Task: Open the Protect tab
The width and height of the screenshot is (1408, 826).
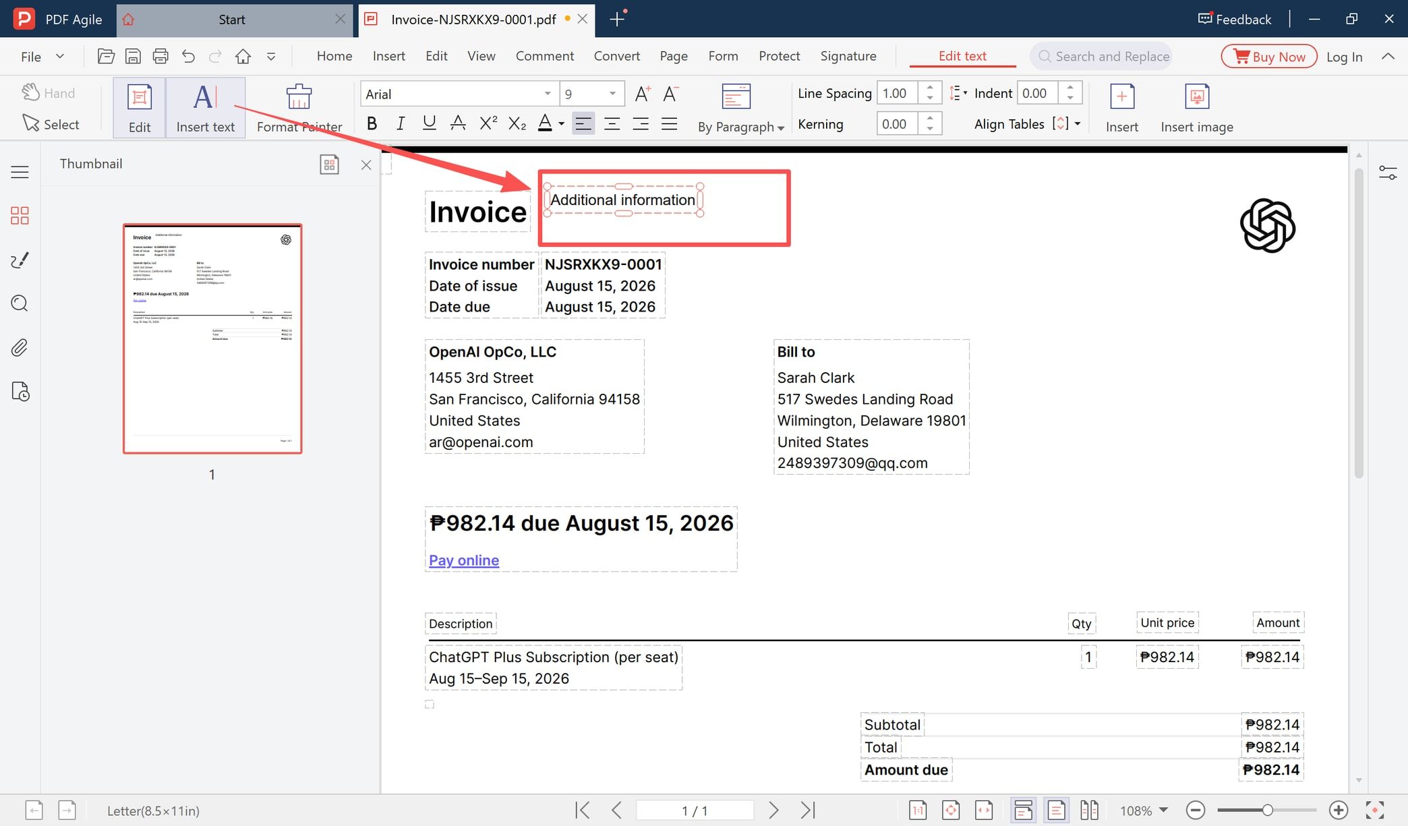Action: (x=779, y=56)
